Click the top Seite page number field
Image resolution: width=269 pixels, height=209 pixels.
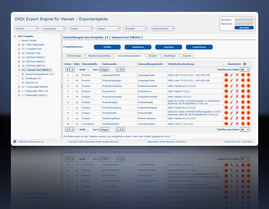point(89,70)
